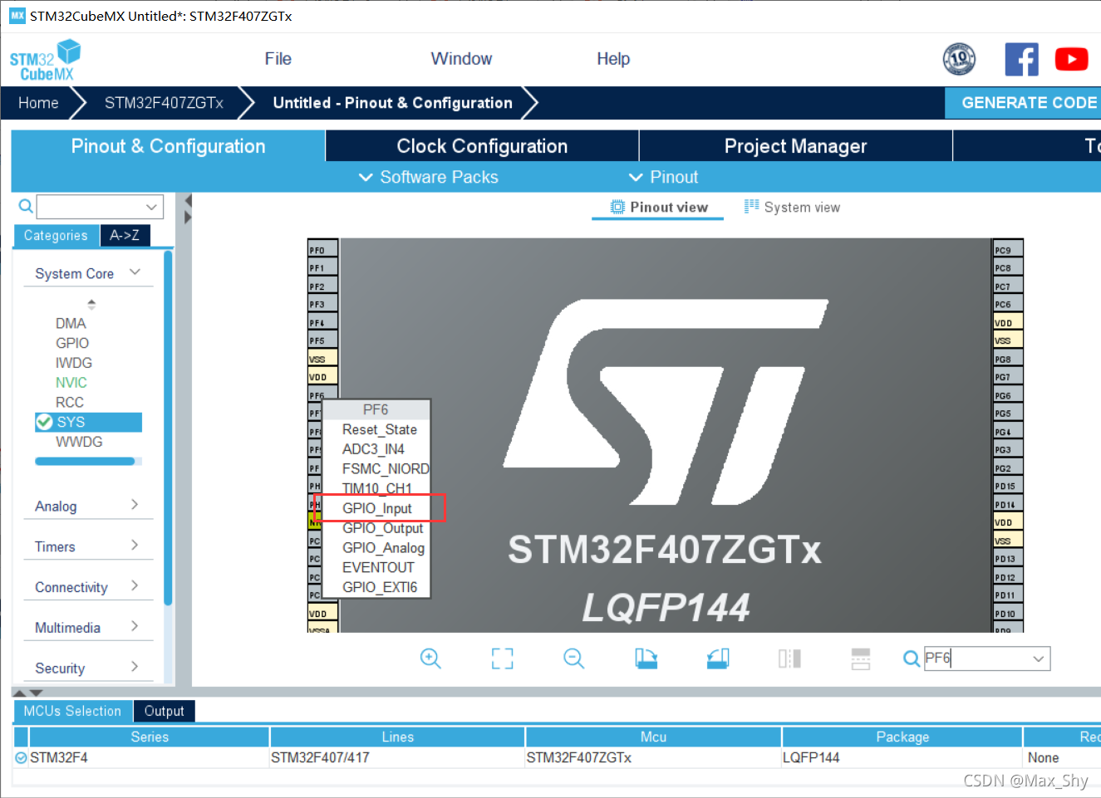Open the Software Packs dropdown
1101x798 pixels.
click(x=429, y=177)
